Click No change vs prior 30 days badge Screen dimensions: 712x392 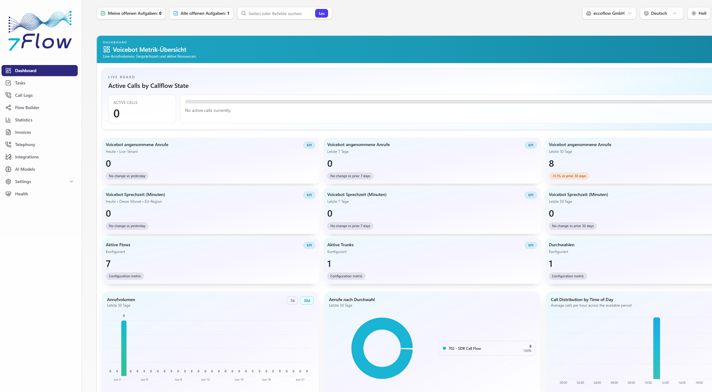[573, 226]
